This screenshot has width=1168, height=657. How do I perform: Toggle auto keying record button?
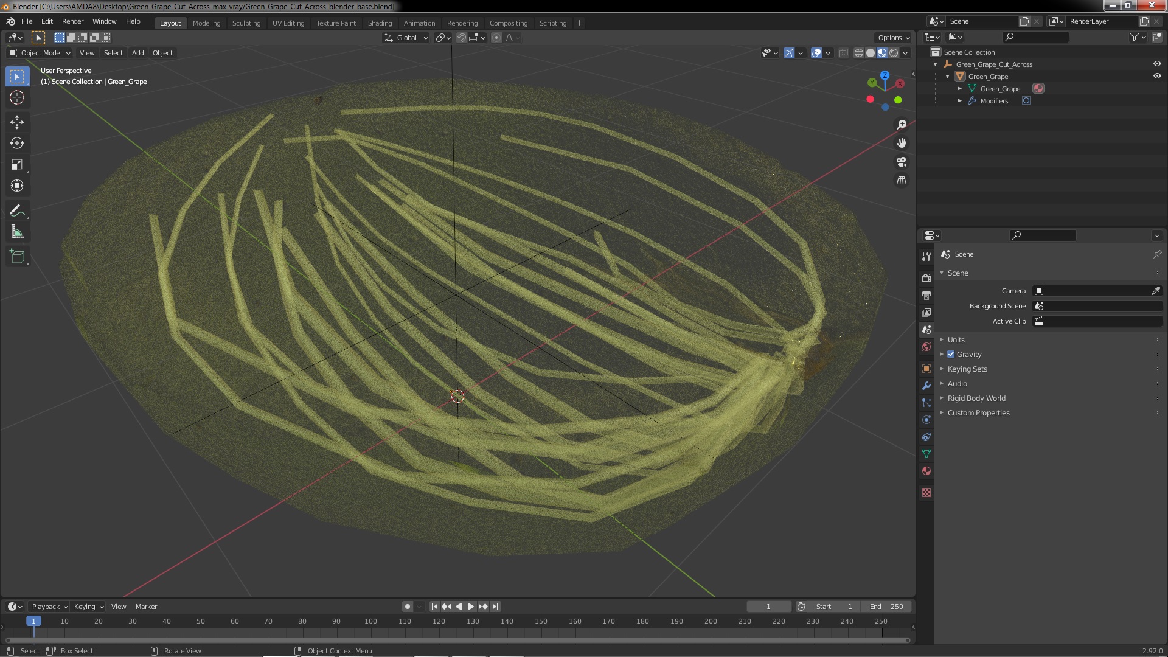click(408, 607)
